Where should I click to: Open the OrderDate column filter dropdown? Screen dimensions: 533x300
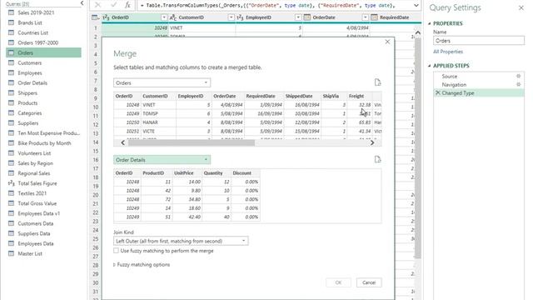pos(365,17)
